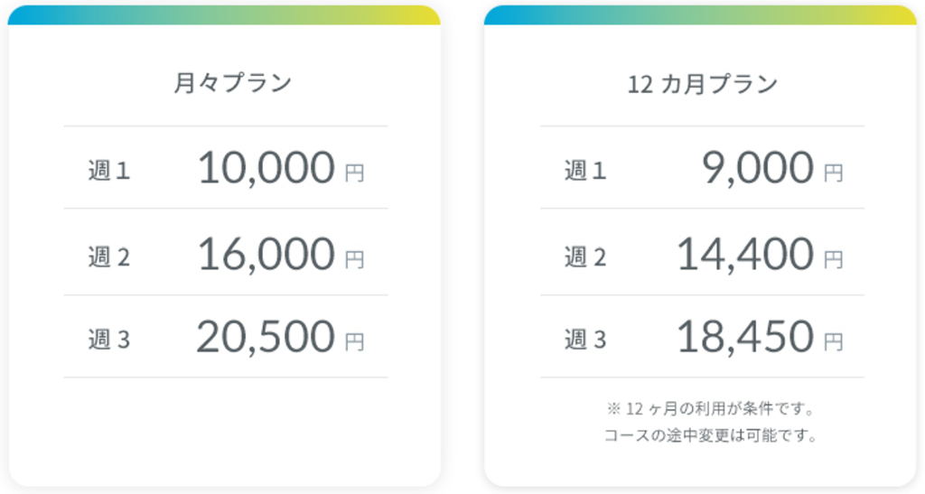Click the 円 symbol beside 10,000
This screenshot has width=925, height=494.
[x=354, y=173]
